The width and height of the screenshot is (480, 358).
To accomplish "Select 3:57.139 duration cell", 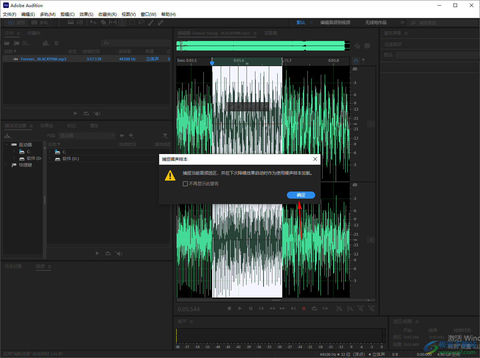I will [94, 59].
